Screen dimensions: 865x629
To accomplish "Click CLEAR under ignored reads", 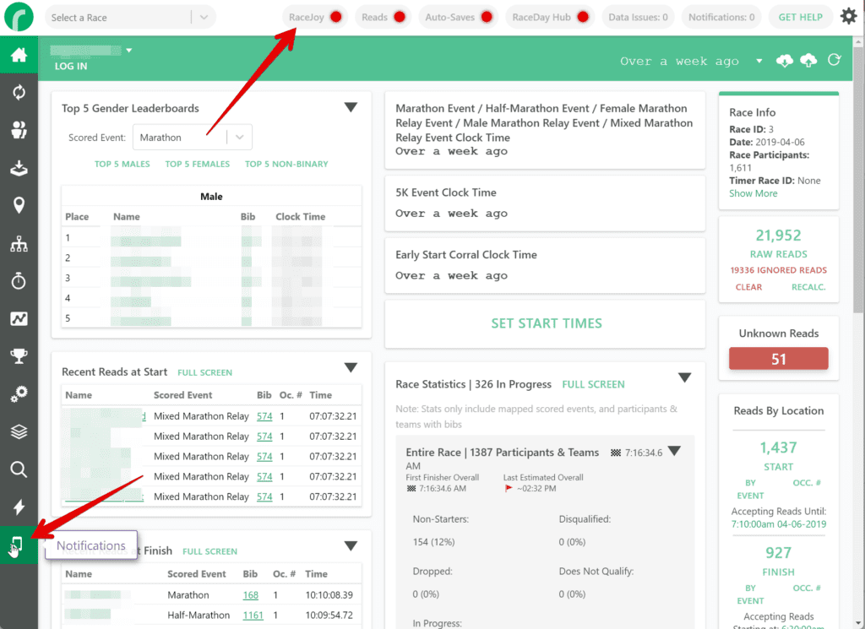I will (x=748, y=287).
